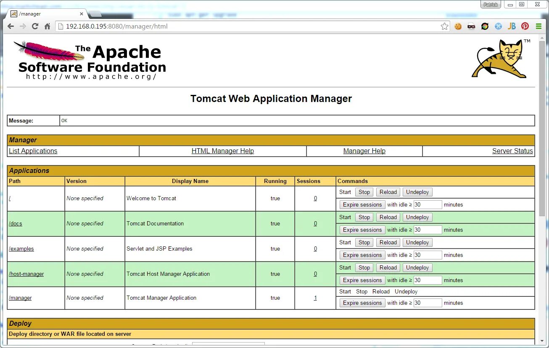Click the 'Tomcat Web Application Manager' heading
549x348 pixels.
tap(271, 99)
